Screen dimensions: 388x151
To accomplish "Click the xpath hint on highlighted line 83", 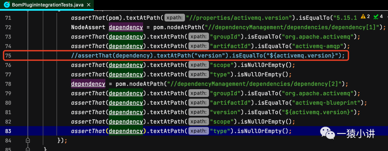I will [x=198, y=131].
